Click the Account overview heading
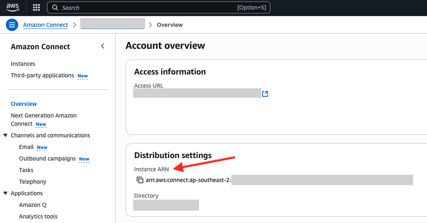The width and height of the screenshot is (427, 223). (x=165, y=46)
